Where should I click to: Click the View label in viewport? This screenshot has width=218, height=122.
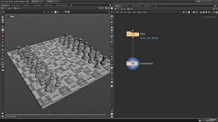(12, 17)
